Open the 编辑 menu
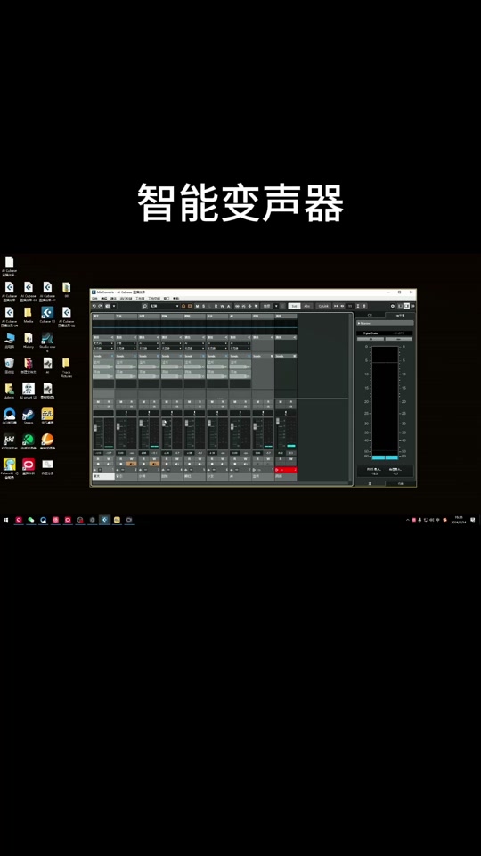The width and height of the screenshot is (481, 856). [x=103, y=299]
